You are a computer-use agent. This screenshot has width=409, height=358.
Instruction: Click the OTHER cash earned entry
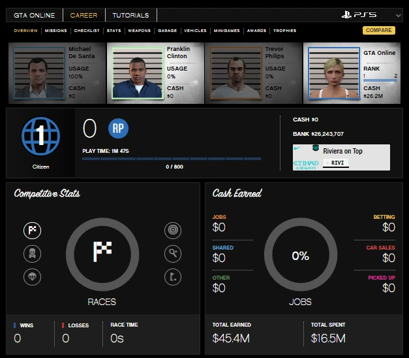[221, 284]
